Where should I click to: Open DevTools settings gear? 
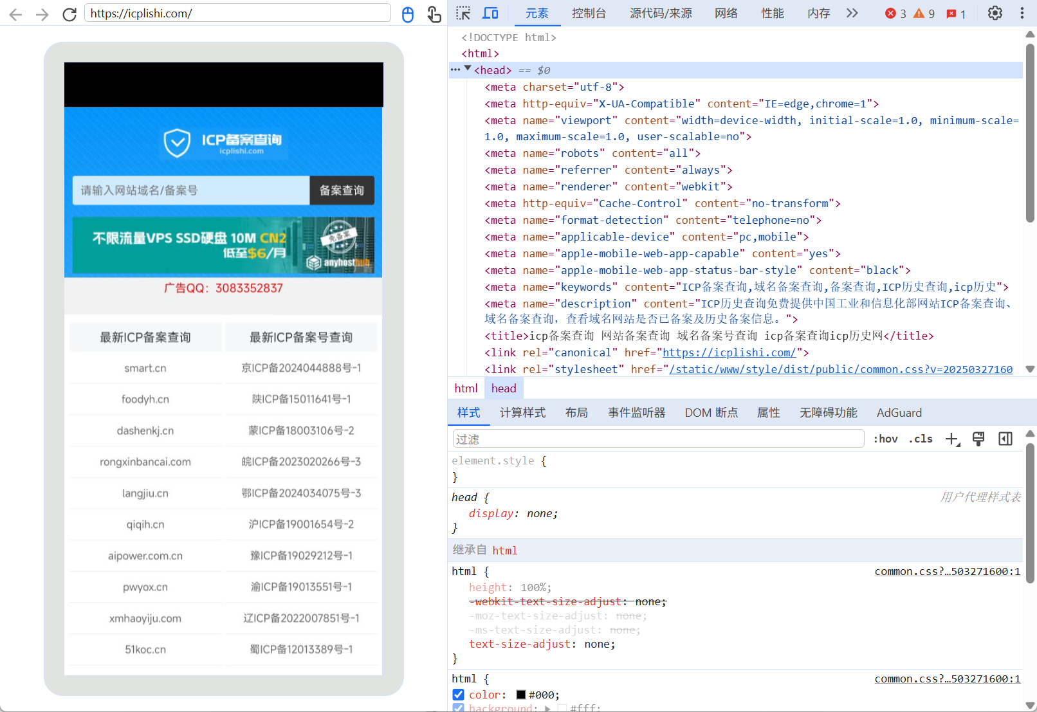pyautogui.click(x=995, y=13)
